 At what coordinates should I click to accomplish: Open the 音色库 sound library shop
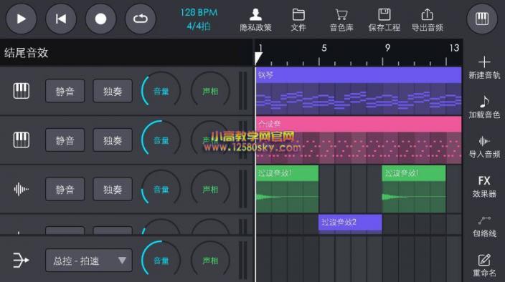coord(341,20)
